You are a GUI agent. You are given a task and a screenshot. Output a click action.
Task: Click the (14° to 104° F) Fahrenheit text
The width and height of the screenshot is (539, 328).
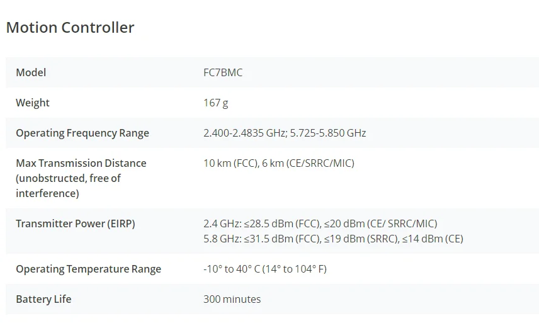click(x=293, y=269)
